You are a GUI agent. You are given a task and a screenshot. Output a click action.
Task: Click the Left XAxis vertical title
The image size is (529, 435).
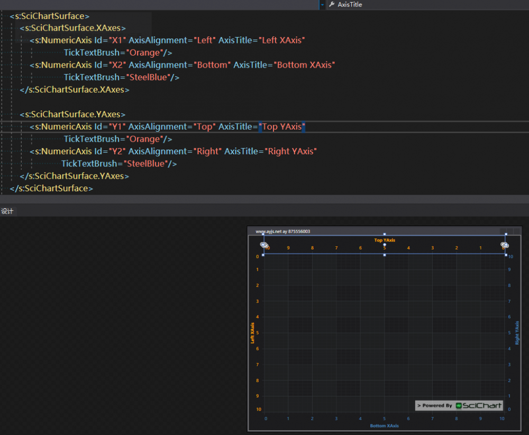(253, 333)
